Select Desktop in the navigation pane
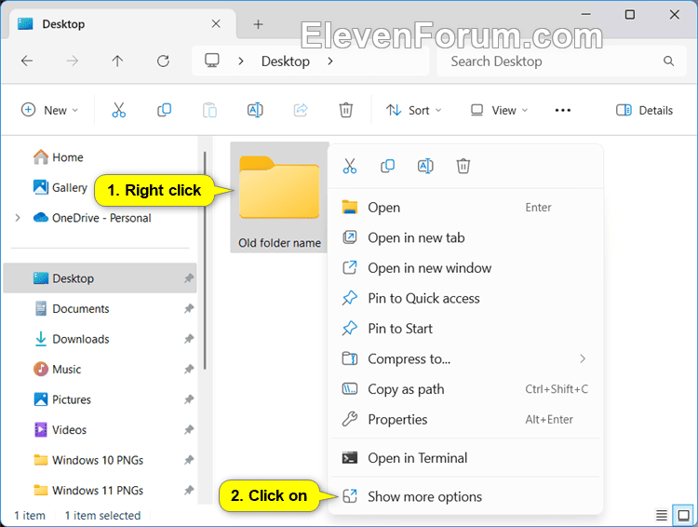698x527 pixels. [x=101, y=278]
